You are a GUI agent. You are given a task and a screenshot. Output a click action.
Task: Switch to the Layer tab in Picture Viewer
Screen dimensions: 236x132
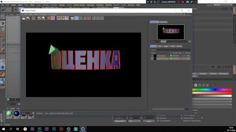coord(166,46)
